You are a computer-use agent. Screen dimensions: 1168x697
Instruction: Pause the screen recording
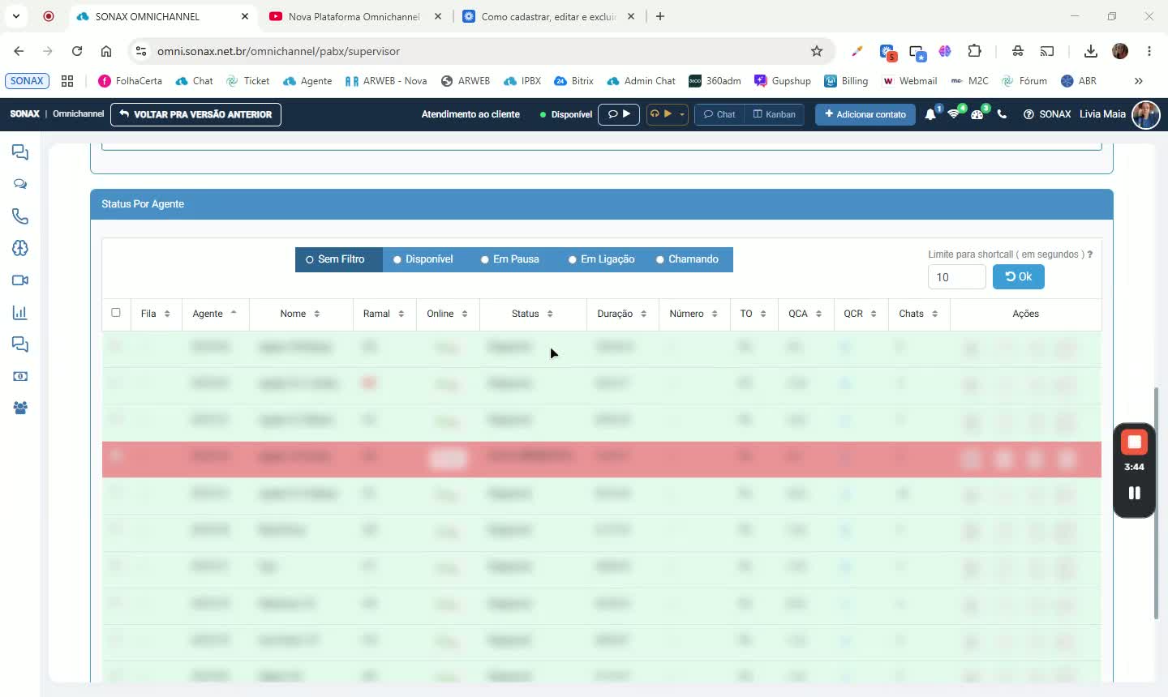click(1134, 493)
